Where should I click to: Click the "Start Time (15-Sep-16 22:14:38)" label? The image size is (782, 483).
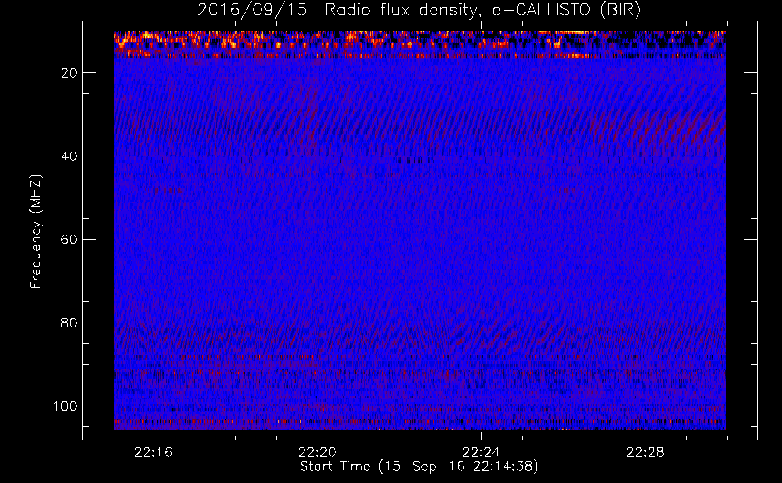point(419,467)
